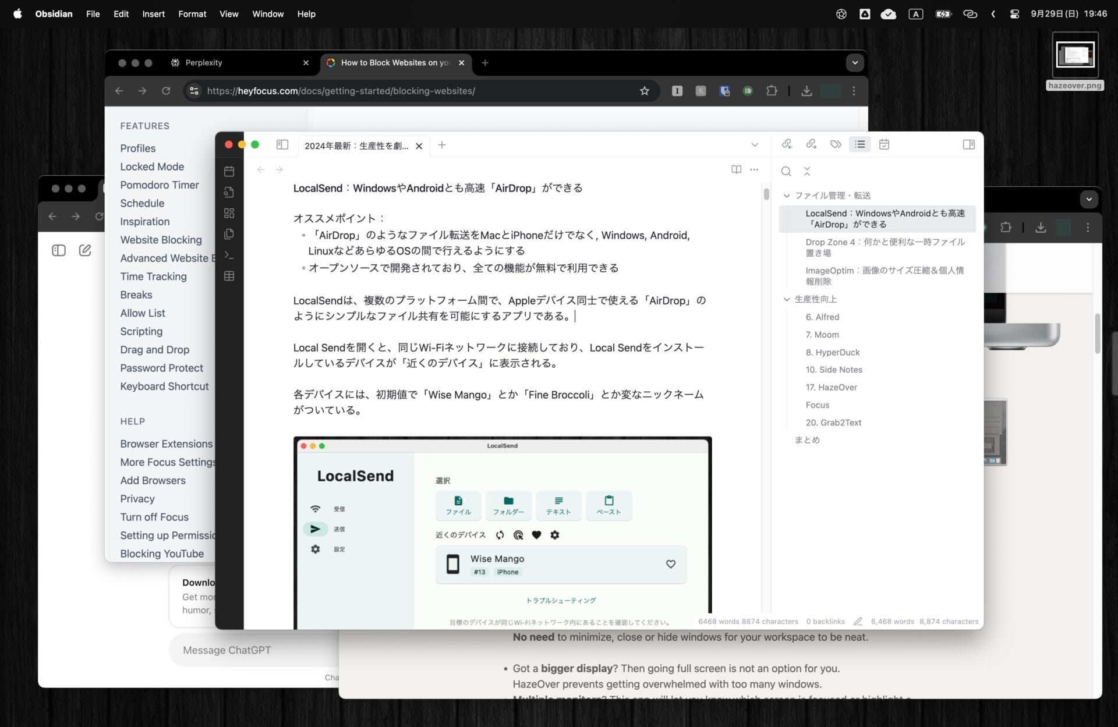Open backlinks pane icon in right sidebar
Screen dimensions: 1118x727
click(787, 144)
